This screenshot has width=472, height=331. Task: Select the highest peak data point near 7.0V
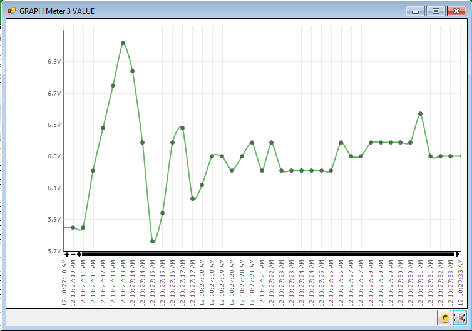pyautogui.click(x=123, y=43)
